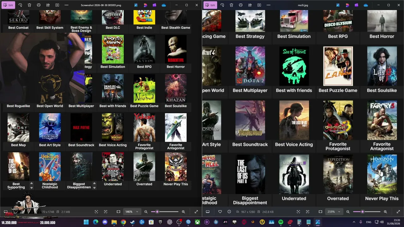This screenshot has height=227, width=404.
Task: Toggle zoom to fit in the Screenshot png window
Action: pos(118,212)
